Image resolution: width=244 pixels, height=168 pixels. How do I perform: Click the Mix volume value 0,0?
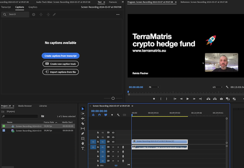point(116,166)
